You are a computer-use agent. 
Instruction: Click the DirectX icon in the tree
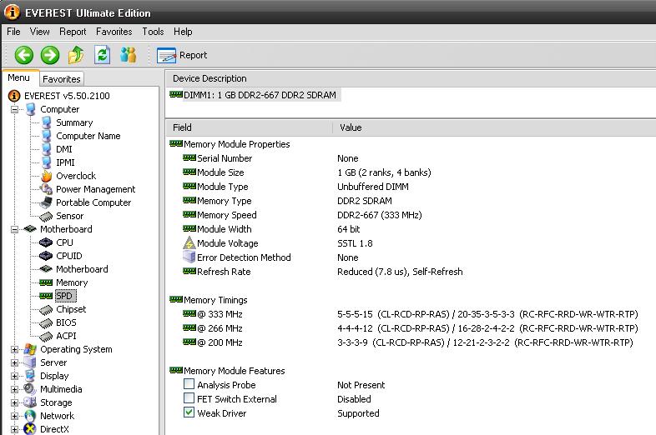(x=30, y=429)
